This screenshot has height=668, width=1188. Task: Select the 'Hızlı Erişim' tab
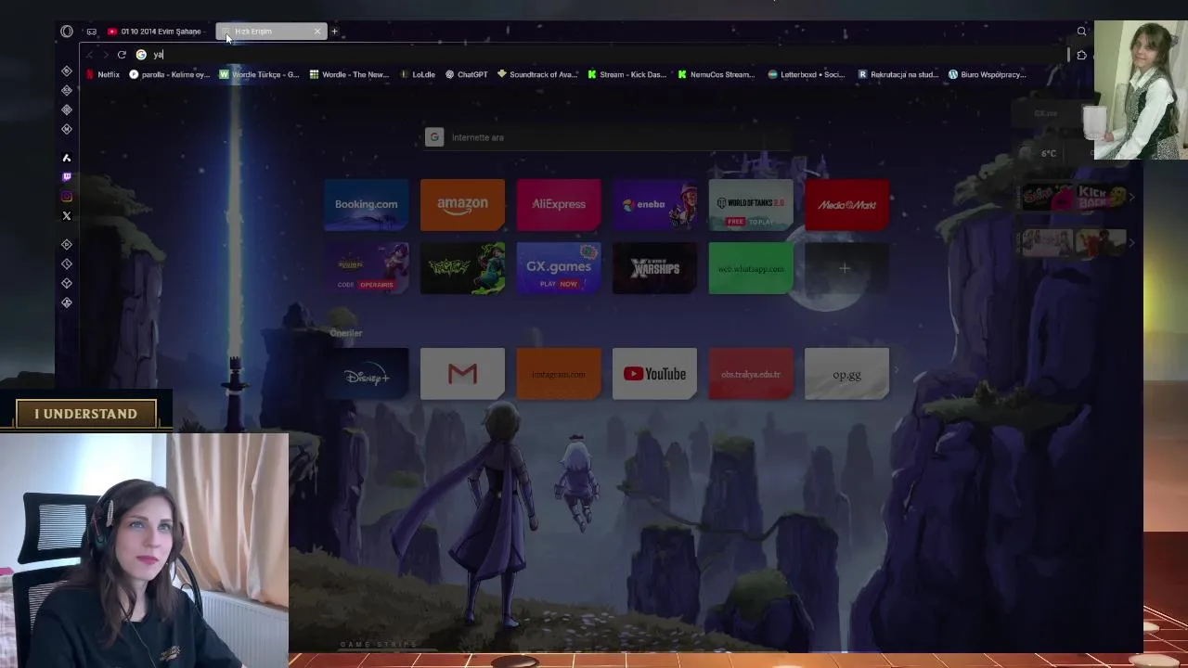(269, 32)
